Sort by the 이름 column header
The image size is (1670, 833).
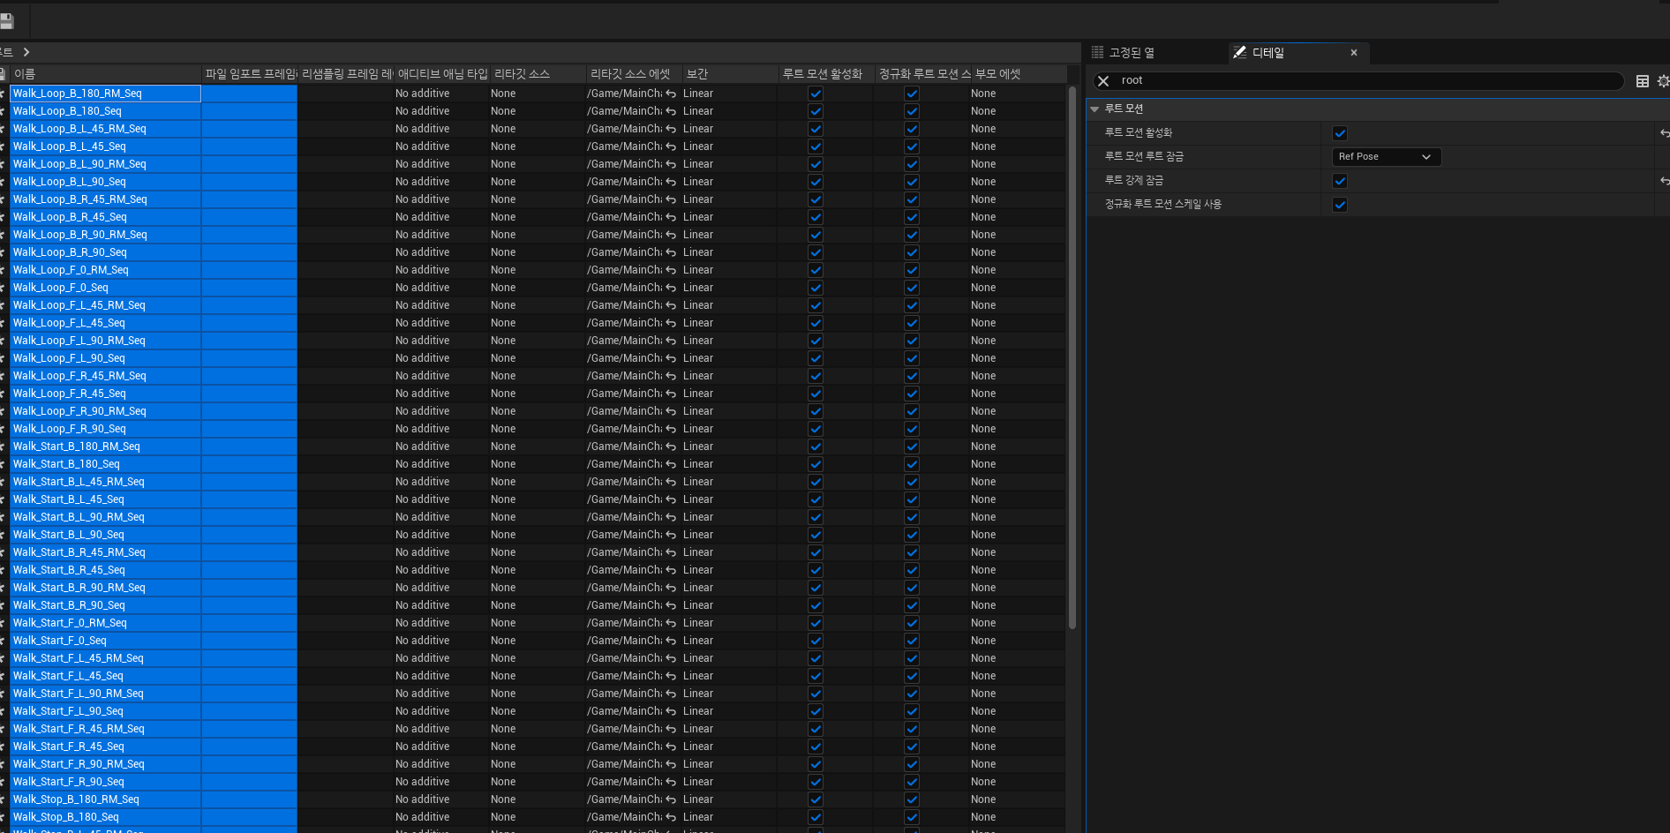pyautogui.click(x=106, y=74)
